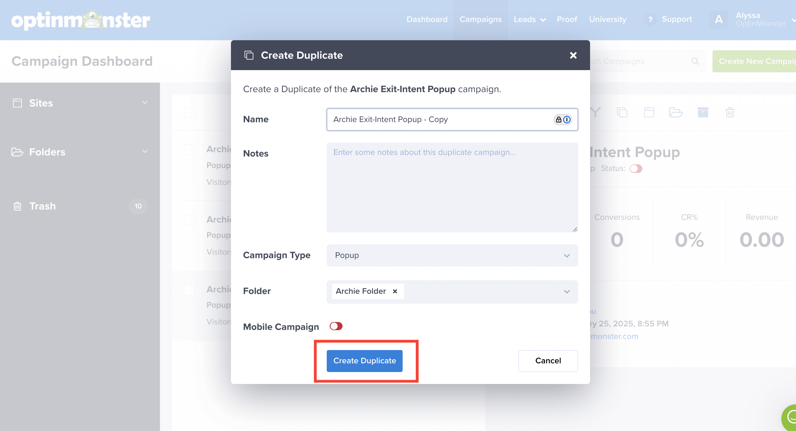Image resolution: width=796 pixels, height=431 pixels.
Task: Click the OptinMonster monster logo
Action: 91,20
